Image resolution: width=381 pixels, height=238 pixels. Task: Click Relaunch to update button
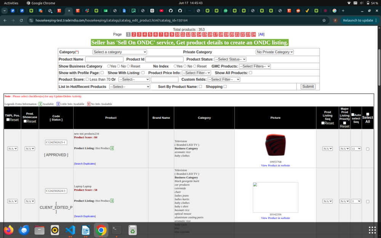[x=358, y=21]
